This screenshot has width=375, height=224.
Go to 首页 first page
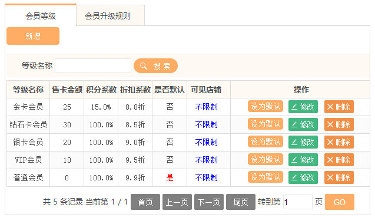[145, 202]
